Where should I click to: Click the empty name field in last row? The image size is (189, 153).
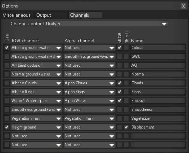tap(158, 145)
